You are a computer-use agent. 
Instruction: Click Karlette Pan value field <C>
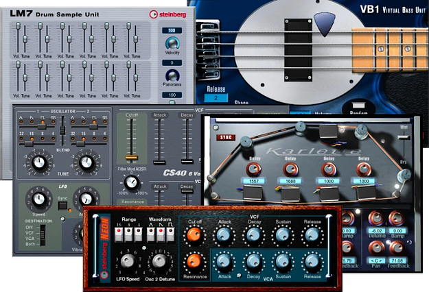376,260
